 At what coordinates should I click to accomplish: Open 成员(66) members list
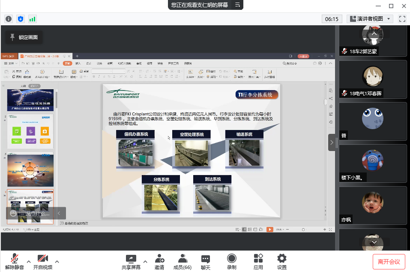(x=182, y=261)
